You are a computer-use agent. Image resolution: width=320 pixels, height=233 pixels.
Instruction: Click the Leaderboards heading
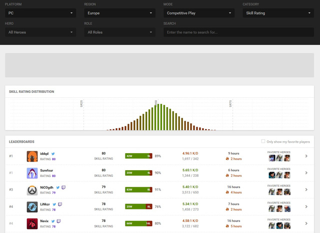point(21,142)
